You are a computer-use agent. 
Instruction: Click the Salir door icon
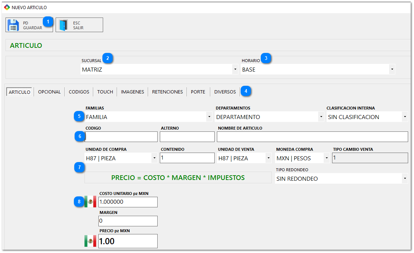64,25
